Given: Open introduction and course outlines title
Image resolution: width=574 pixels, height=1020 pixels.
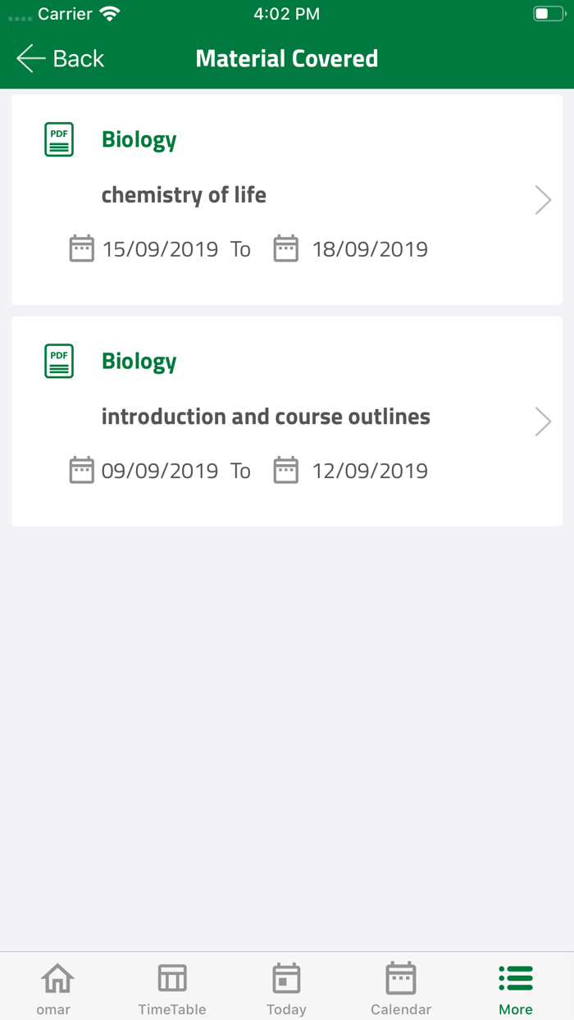Looking at the screenshot, I should point(266,417).
